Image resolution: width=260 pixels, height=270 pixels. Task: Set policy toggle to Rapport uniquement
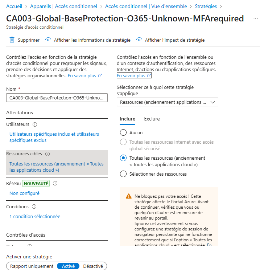coord(32,266)
